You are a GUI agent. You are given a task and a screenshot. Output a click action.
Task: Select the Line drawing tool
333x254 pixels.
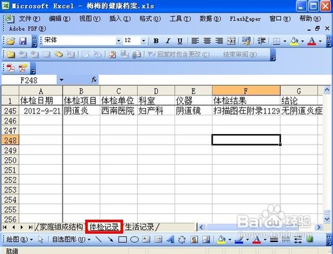[x=98, y=239]
